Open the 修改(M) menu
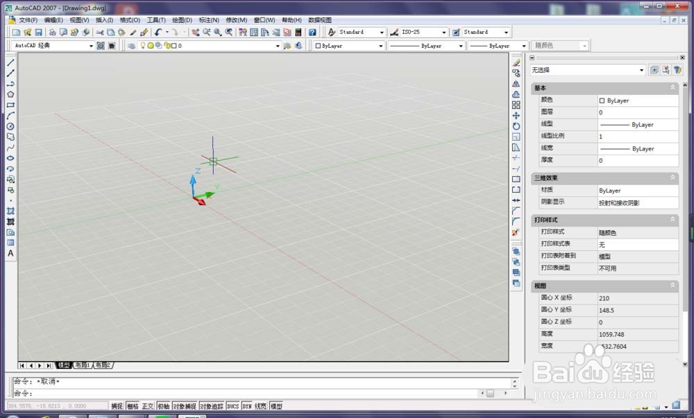Image resolution: width=694 pixels, height=418 pixels. [x=237, y=20]
